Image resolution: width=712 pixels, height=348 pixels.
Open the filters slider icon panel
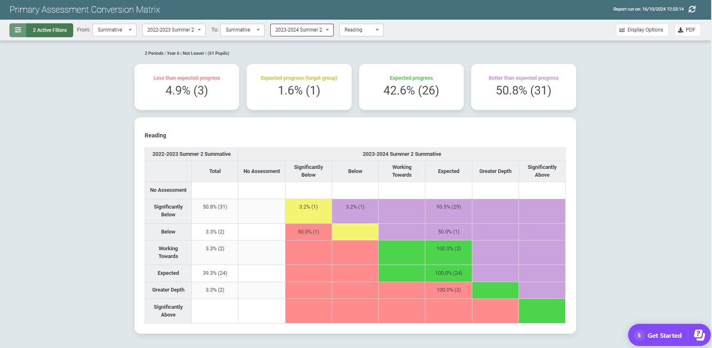18,30
